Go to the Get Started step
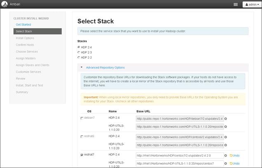The image size is (262, 168). (23, 24)
